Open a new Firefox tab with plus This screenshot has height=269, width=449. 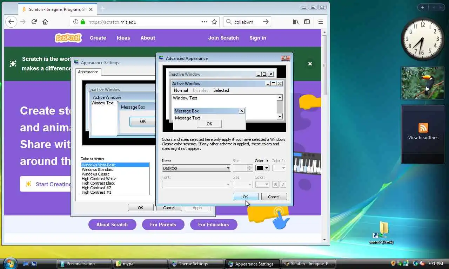(103, 9)
